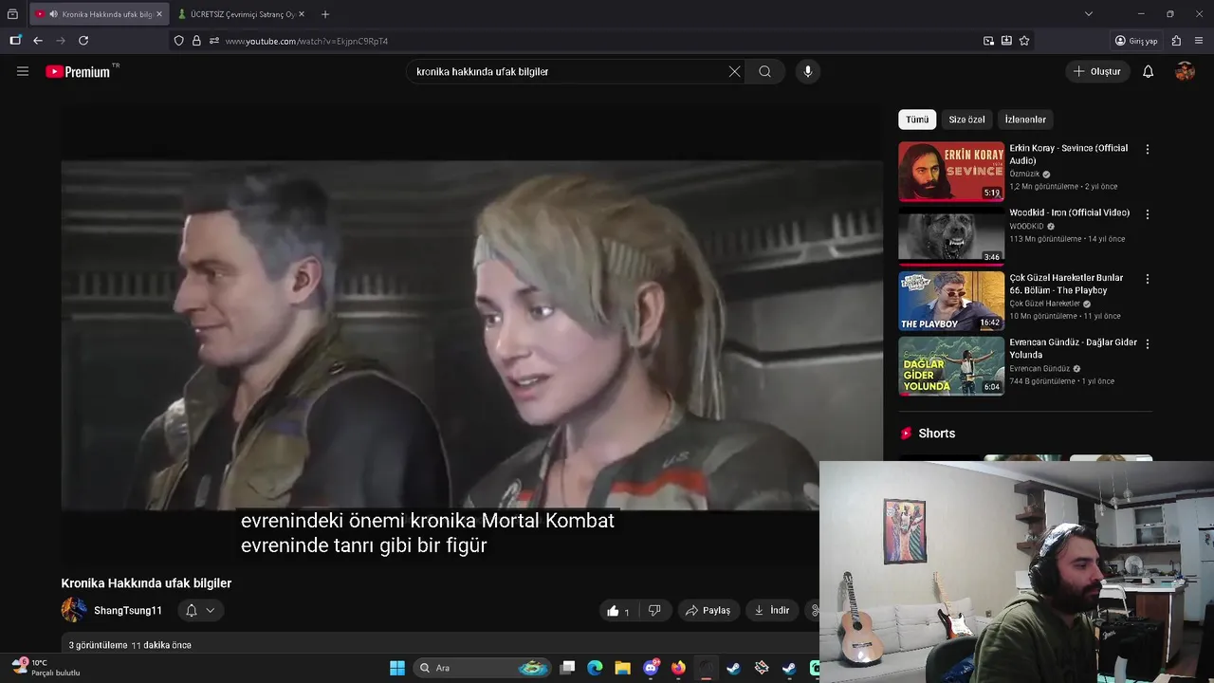
Task: Open Firefox View tab overview button
Action: (12, 14)
